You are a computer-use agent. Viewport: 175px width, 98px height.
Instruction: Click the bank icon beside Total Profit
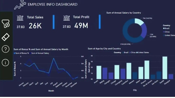66,18
